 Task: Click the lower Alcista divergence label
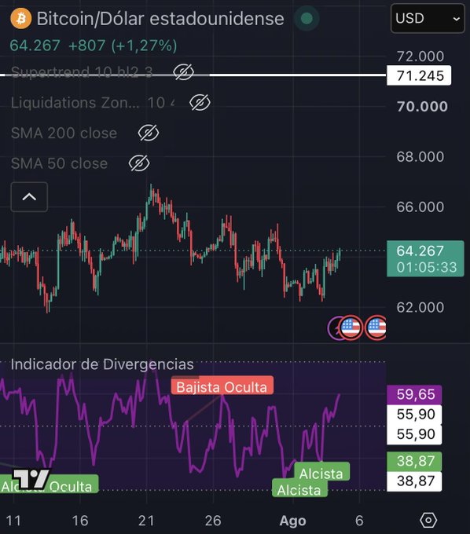pos(300,488)
